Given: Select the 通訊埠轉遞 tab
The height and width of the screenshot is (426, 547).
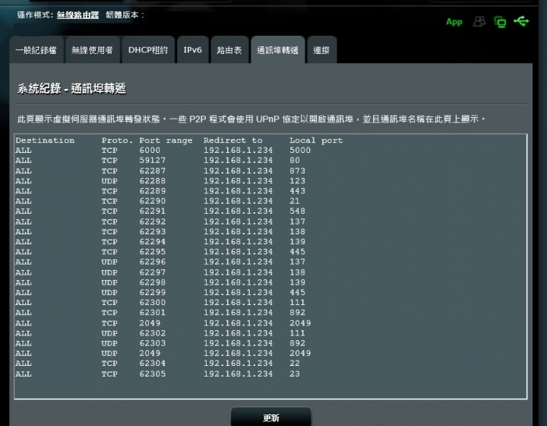Looking at the screenshot, I should tap(278, 50).
